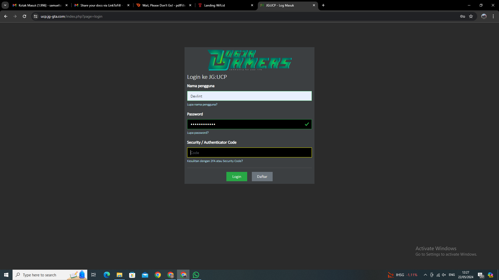Open the IHSG stock widget
499x280 pixels.
(403, 275)
